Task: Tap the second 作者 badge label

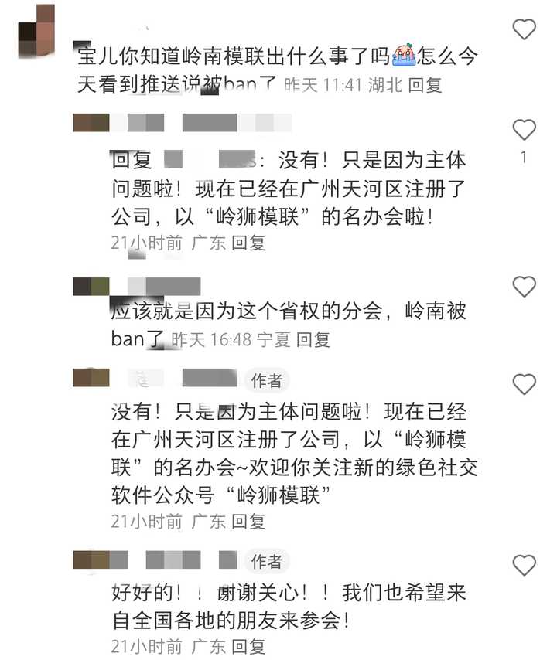Action: coord(267,561)
